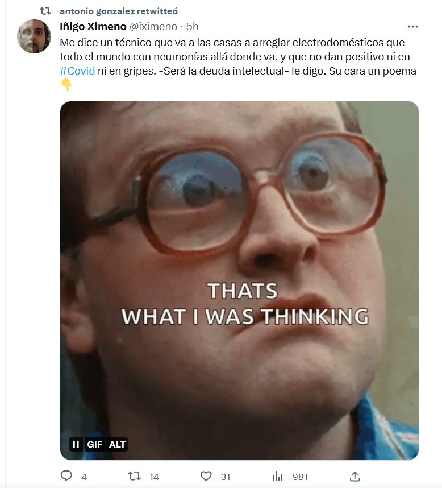
Task: Click the pointing down hand emoji
Action: pos(66,85)
